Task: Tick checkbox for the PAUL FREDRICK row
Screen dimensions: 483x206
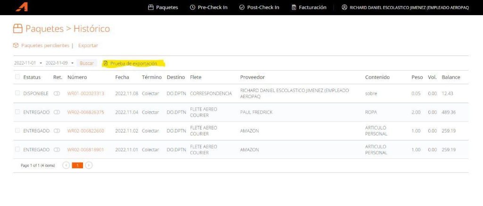Action: tap(17, 112)
